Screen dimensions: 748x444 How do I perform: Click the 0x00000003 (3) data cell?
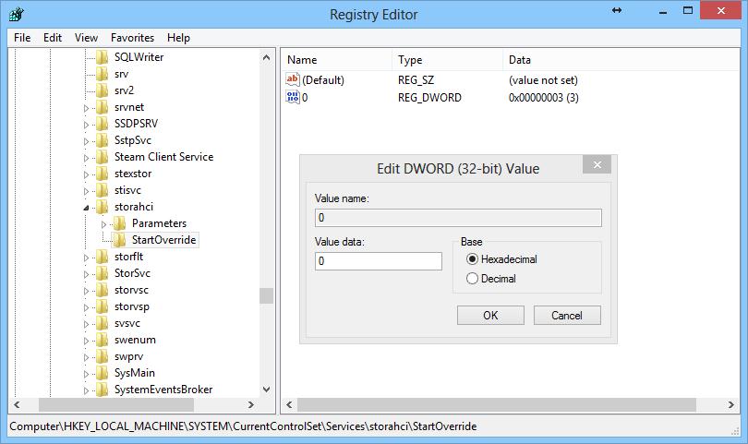tap(543, 98)
